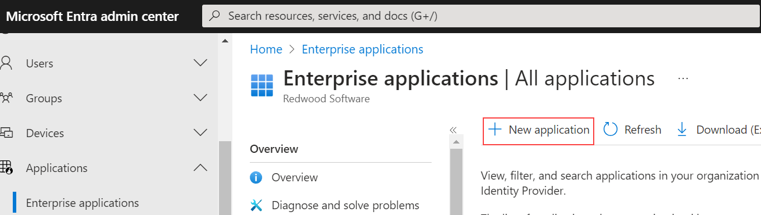
Task: Go to Home breadcrumb link
Action: point(266,49)
